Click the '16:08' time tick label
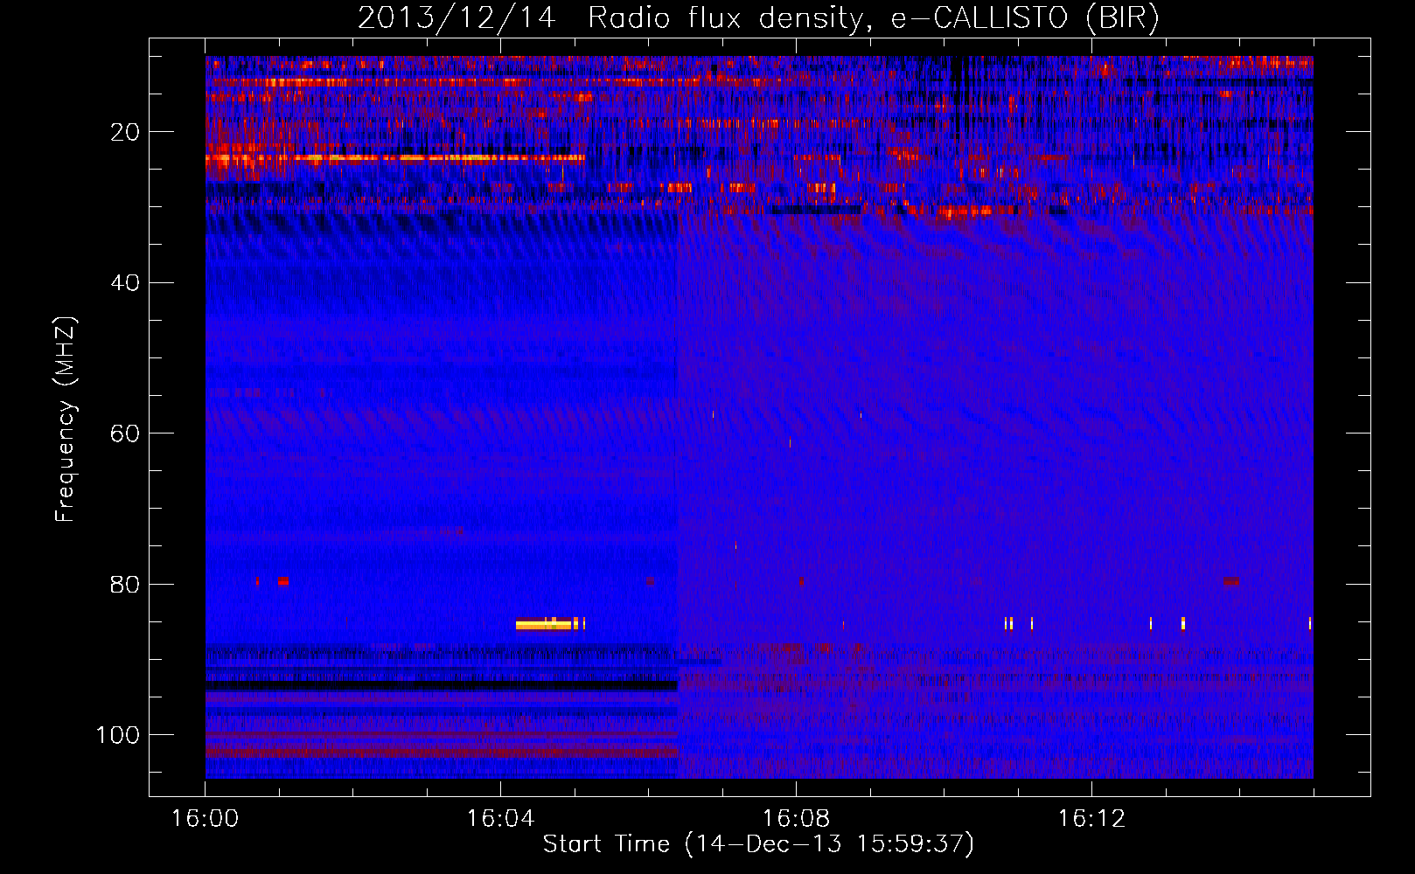The height and width of the screenshot is (874, 1415). pyautogui.click(x=796, y=818)
